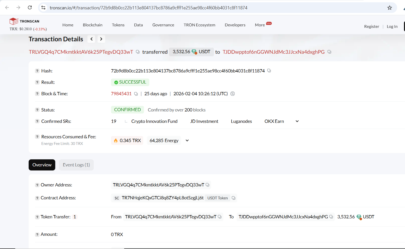Copy the Token Transfer To address
Image resolution: width=405 pixels, height=249 pixels.
(331, 217)
